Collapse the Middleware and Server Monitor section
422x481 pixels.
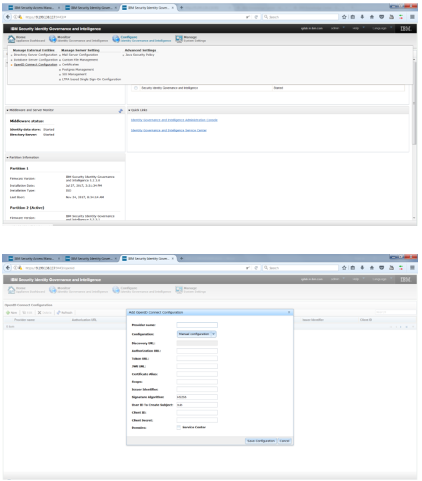pyautogui.click(x=7, y=110)
